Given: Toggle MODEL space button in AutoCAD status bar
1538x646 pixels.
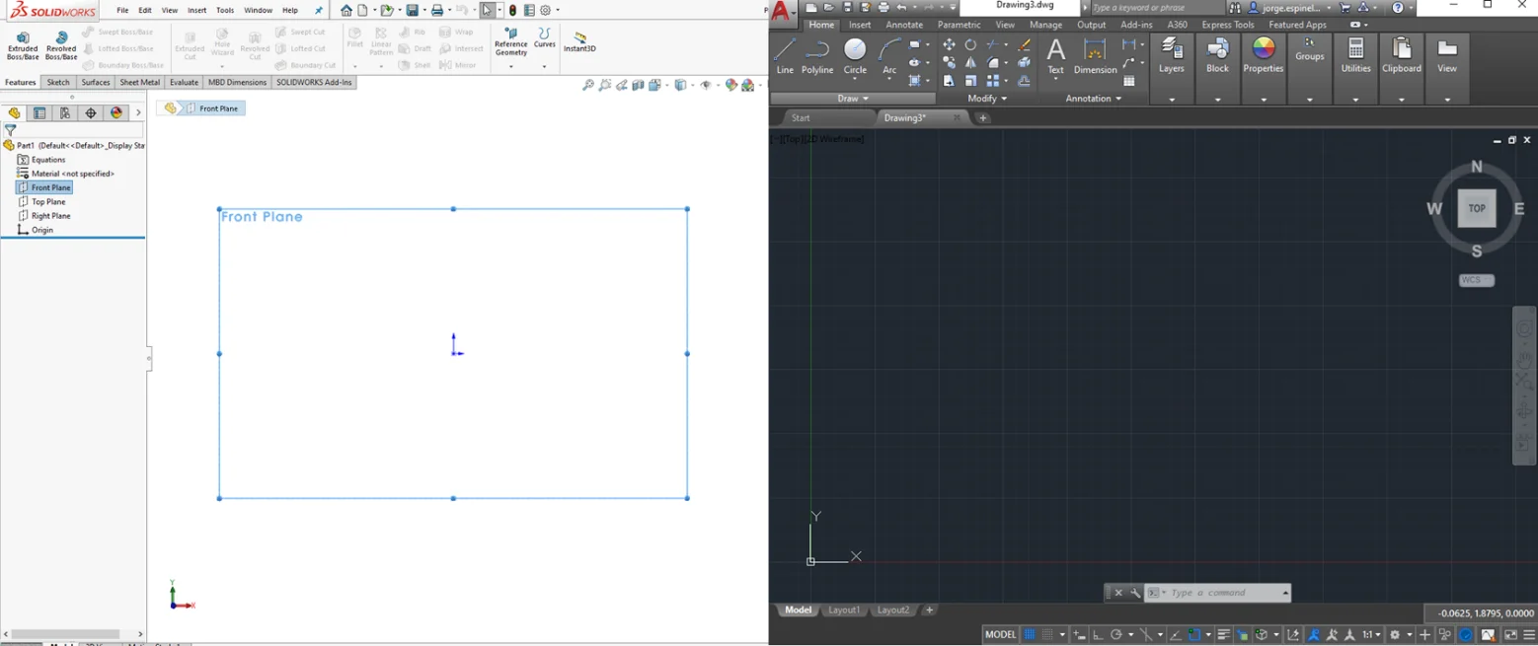Looking at the screenshot, I should (x=1001, y=634).
